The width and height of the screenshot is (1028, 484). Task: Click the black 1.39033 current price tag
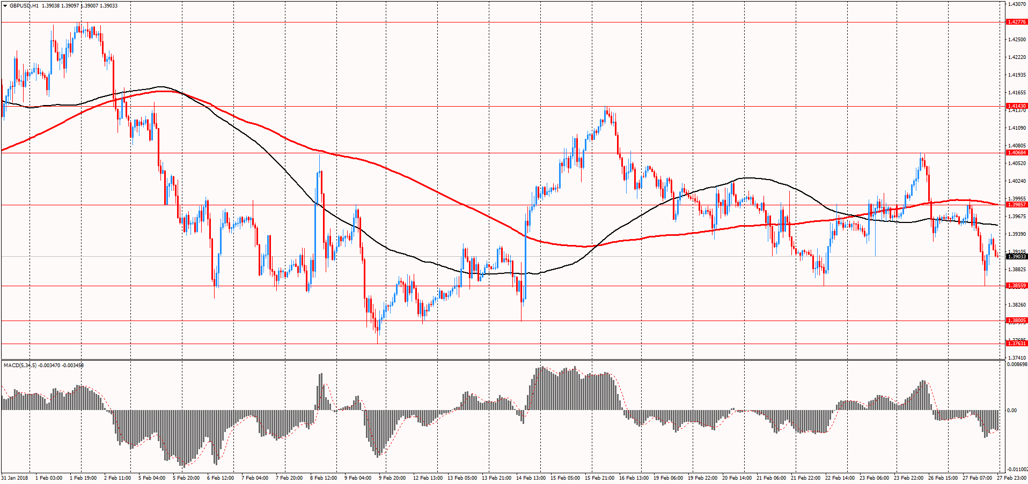click(1016, 257)
